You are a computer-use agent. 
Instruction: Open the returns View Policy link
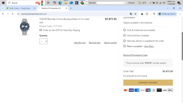tap(149, 46)
